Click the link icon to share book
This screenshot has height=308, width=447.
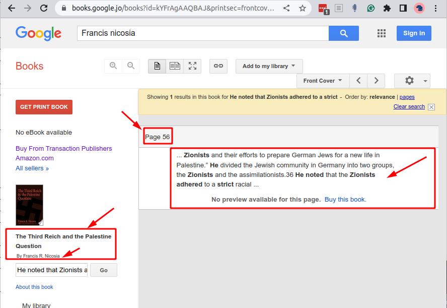[x=218, y=66]
